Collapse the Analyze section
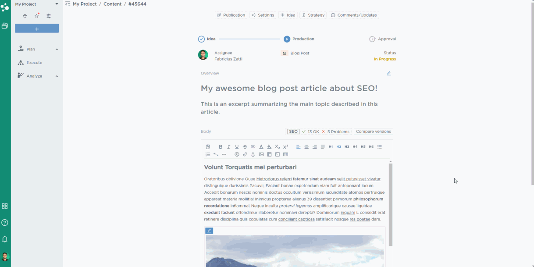Image resolution: width=534 pixels, height=267 pixels. click(57, 76)
